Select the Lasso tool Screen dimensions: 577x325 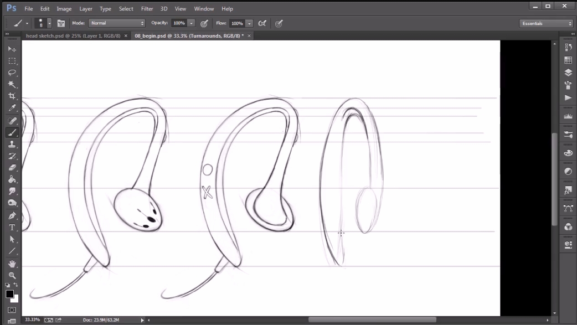(x=12, y=73)
